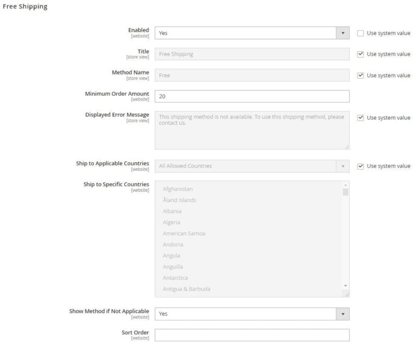Focus the Sort Order input field
Screen dimensions: 417x346
tap(252, 335)
